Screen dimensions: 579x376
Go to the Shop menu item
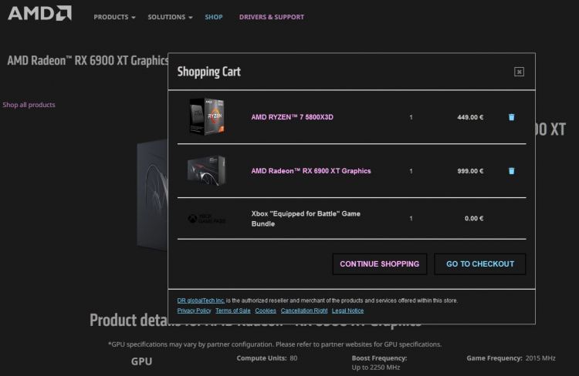[x=214, y=17]
